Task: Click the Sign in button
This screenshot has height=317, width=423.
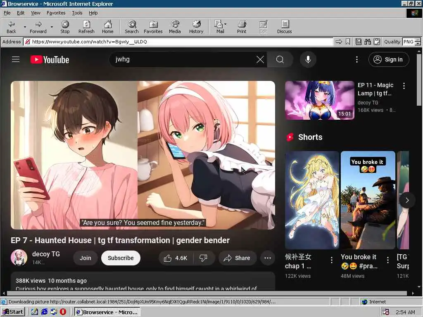Action: [x=389, y=59]
